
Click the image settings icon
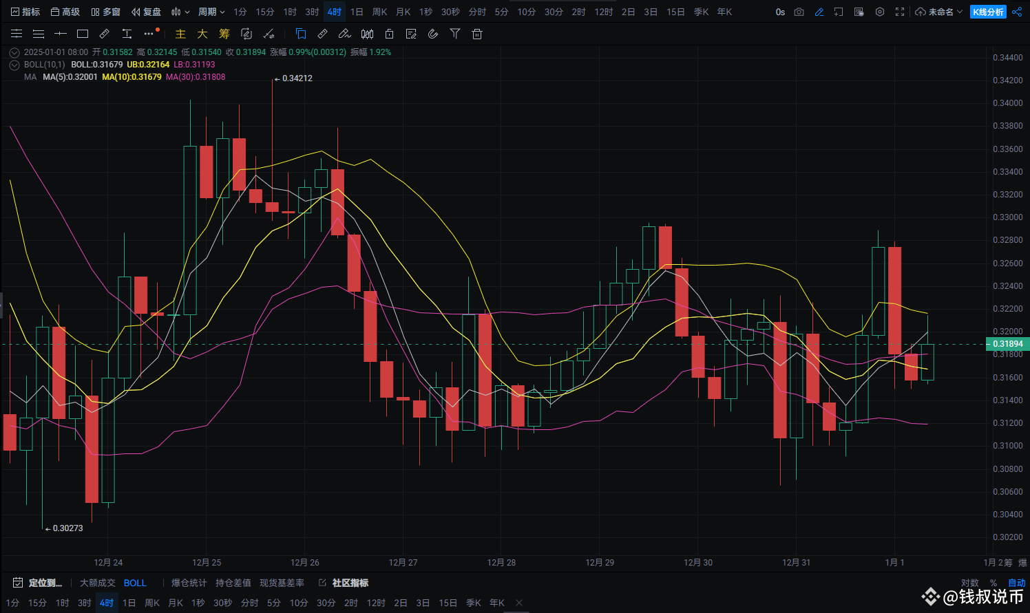(x=859, y=12)
